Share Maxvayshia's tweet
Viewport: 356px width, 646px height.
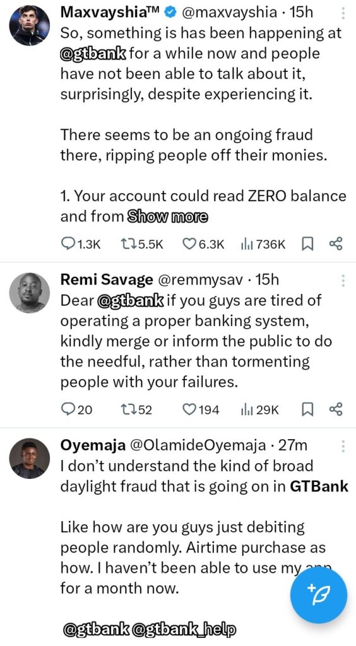tap(336, 245)
